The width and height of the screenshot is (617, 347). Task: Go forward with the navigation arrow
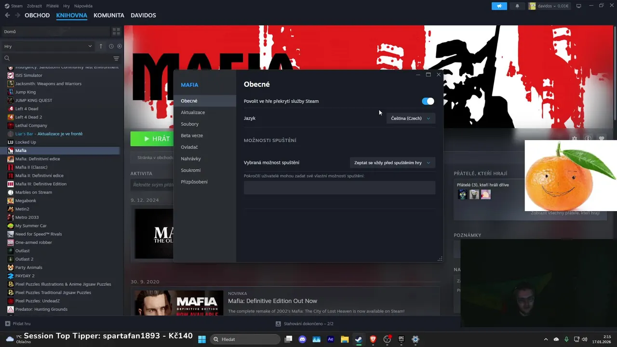[x=17, y=15]
